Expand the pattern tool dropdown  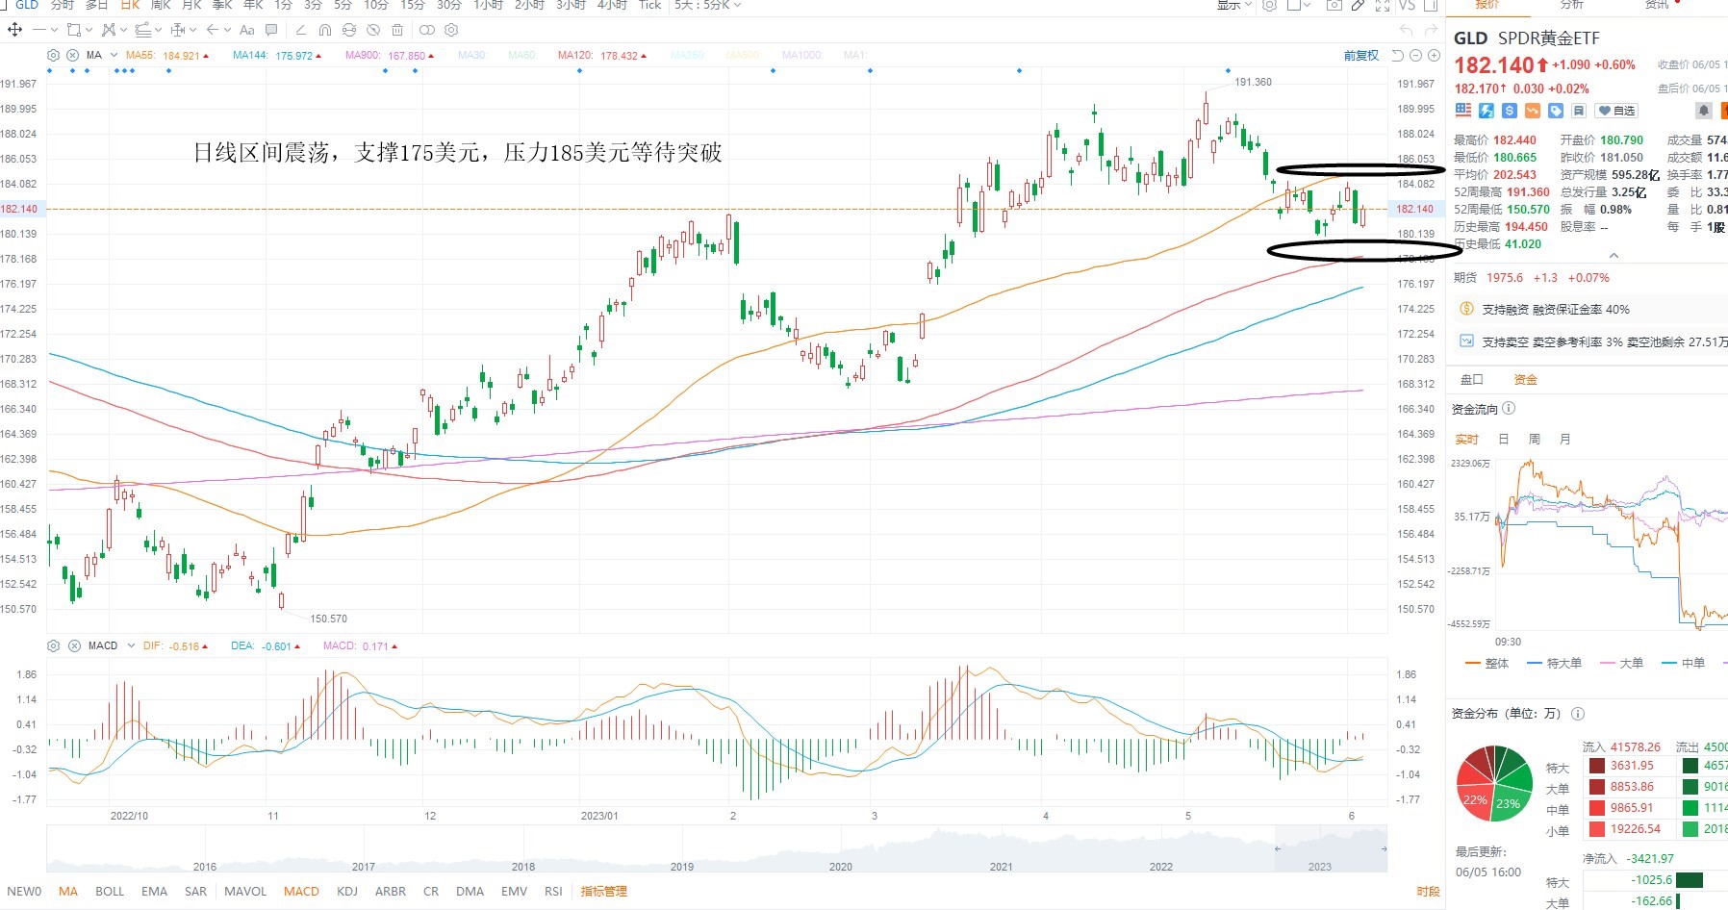pos(123,30)
